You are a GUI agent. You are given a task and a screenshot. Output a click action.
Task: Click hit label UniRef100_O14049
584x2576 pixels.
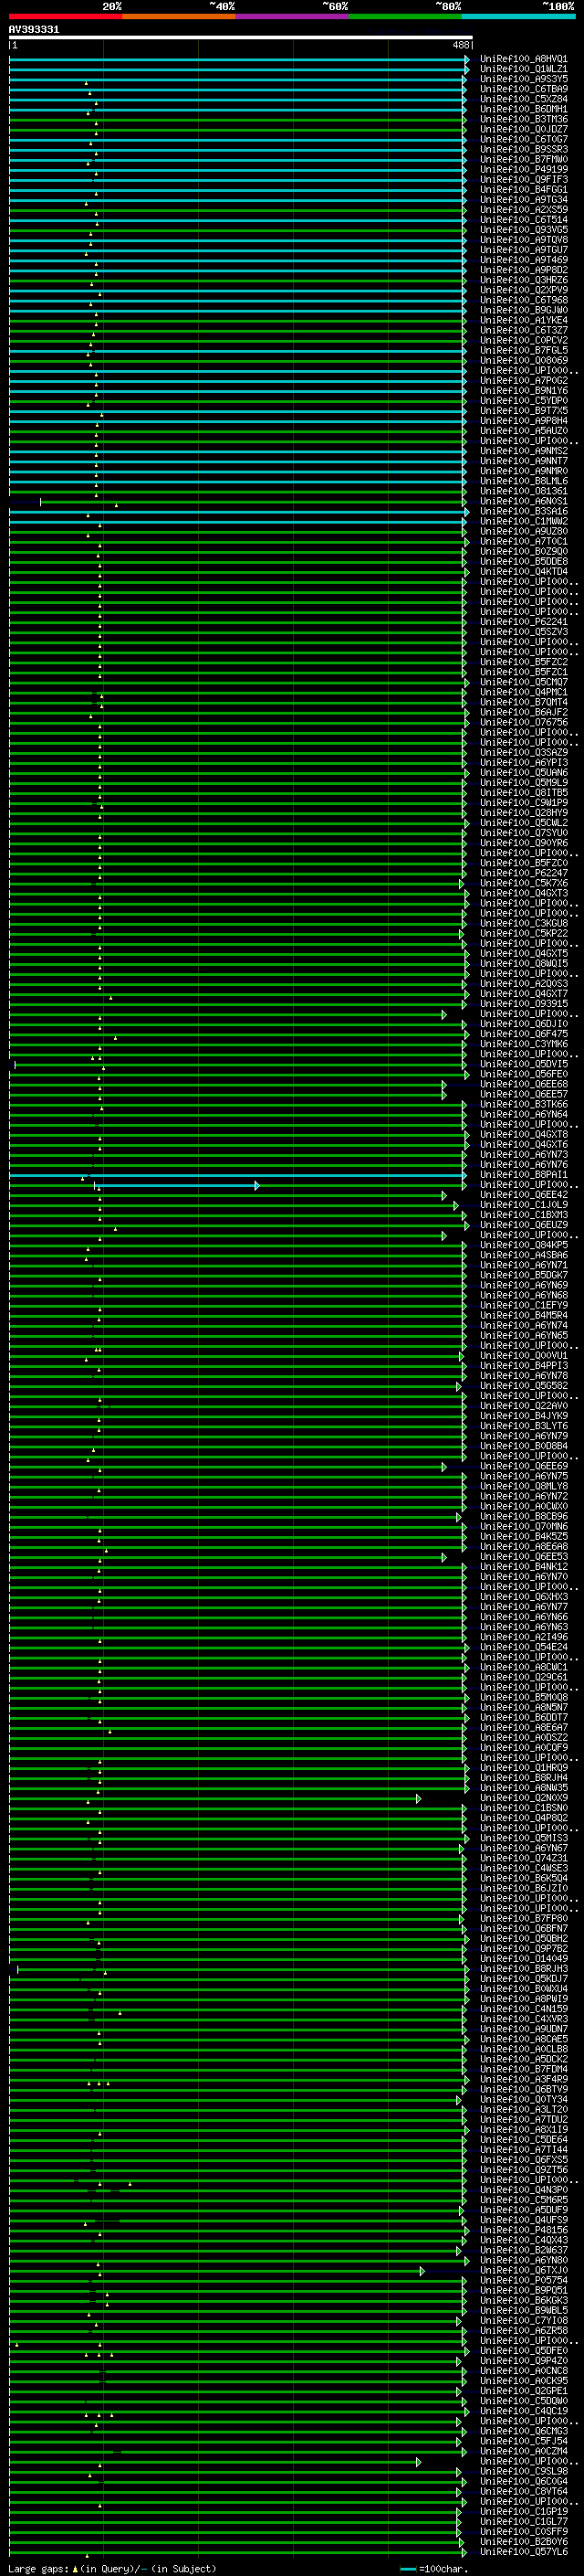[x=524, y=1959]
